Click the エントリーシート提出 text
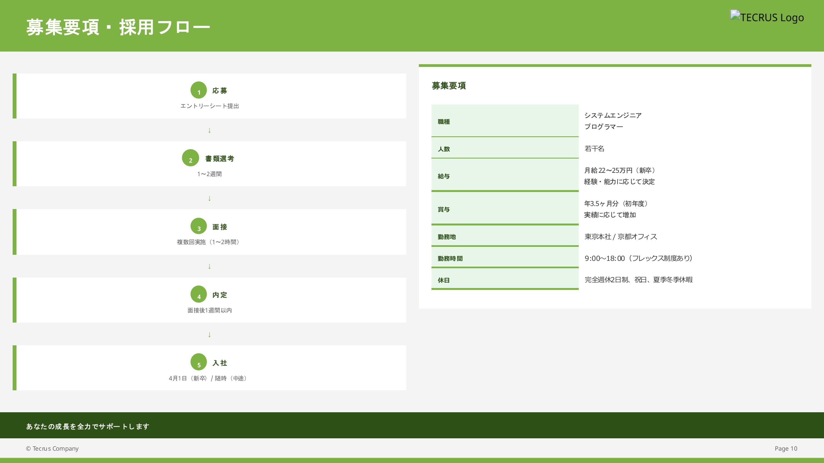824x463 pixels. (210, 106)
